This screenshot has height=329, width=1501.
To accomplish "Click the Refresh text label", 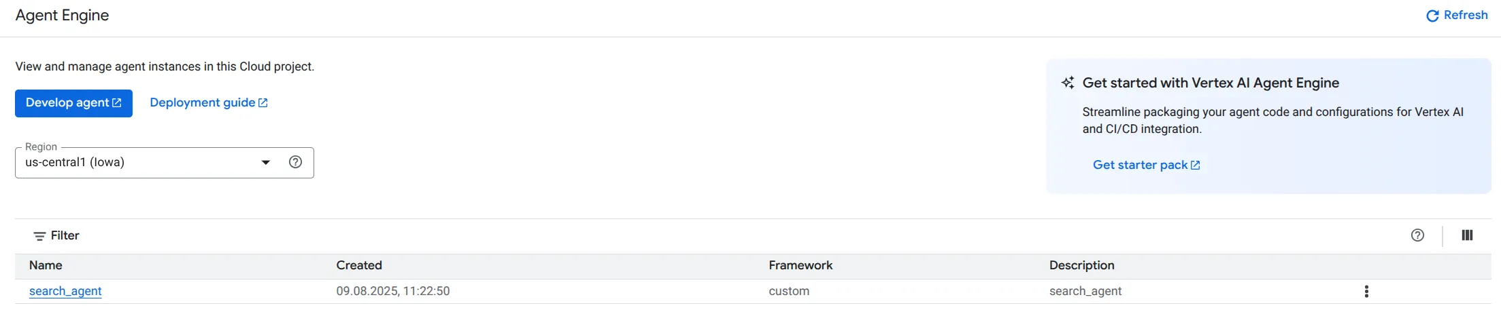I will [x=1466, y=15].
